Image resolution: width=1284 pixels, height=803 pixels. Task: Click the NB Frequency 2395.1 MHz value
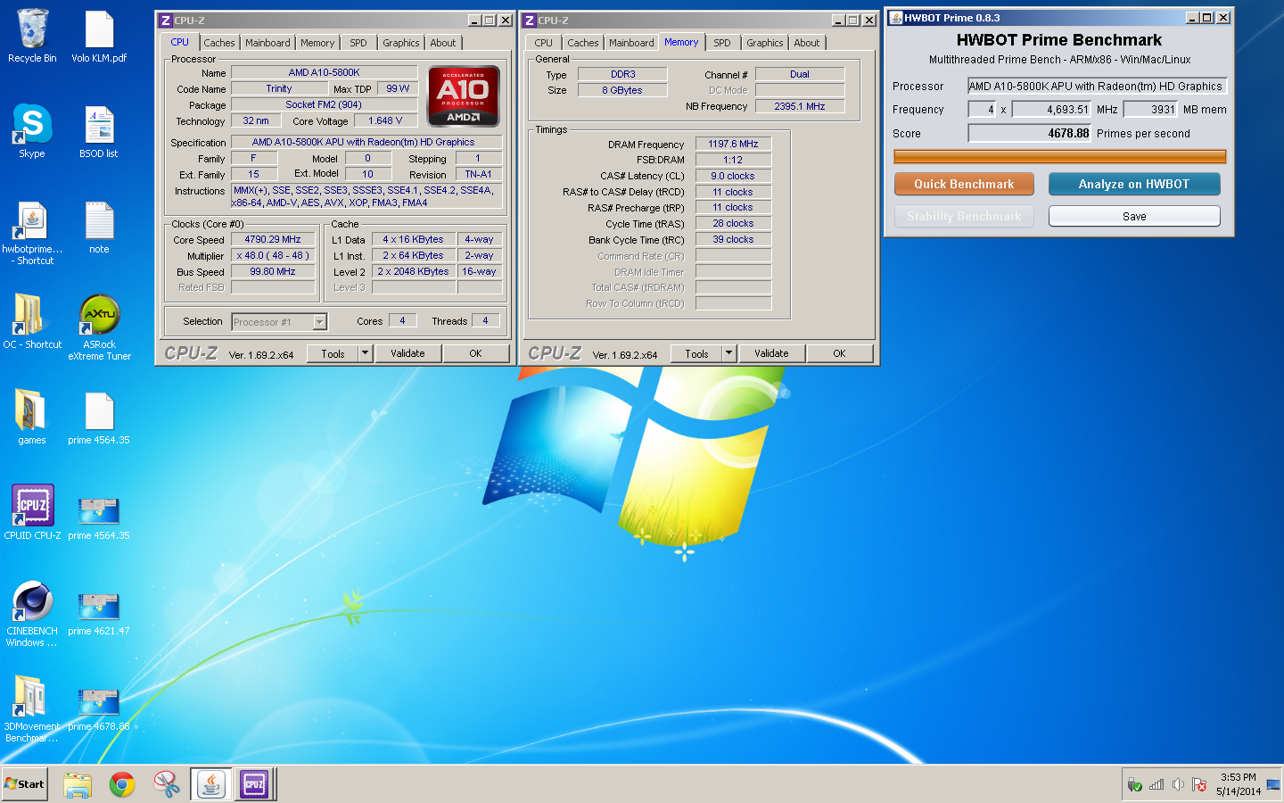point(800,106)
